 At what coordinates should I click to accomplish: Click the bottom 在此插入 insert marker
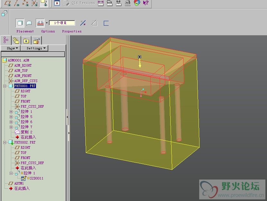(22, 188)
